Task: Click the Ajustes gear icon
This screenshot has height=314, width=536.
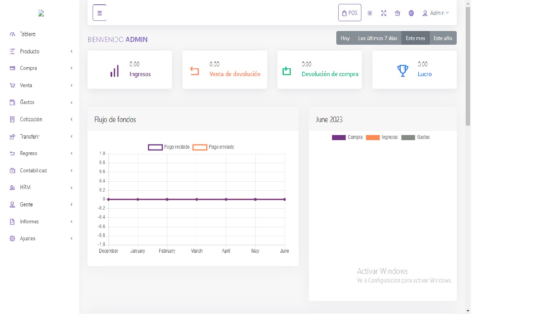Action: pyautogui.click(x=12, y=239)
